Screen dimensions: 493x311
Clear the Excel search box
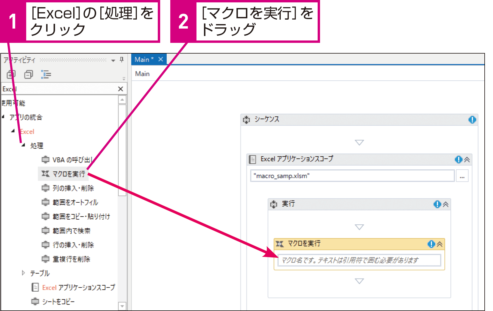point(121,89)
